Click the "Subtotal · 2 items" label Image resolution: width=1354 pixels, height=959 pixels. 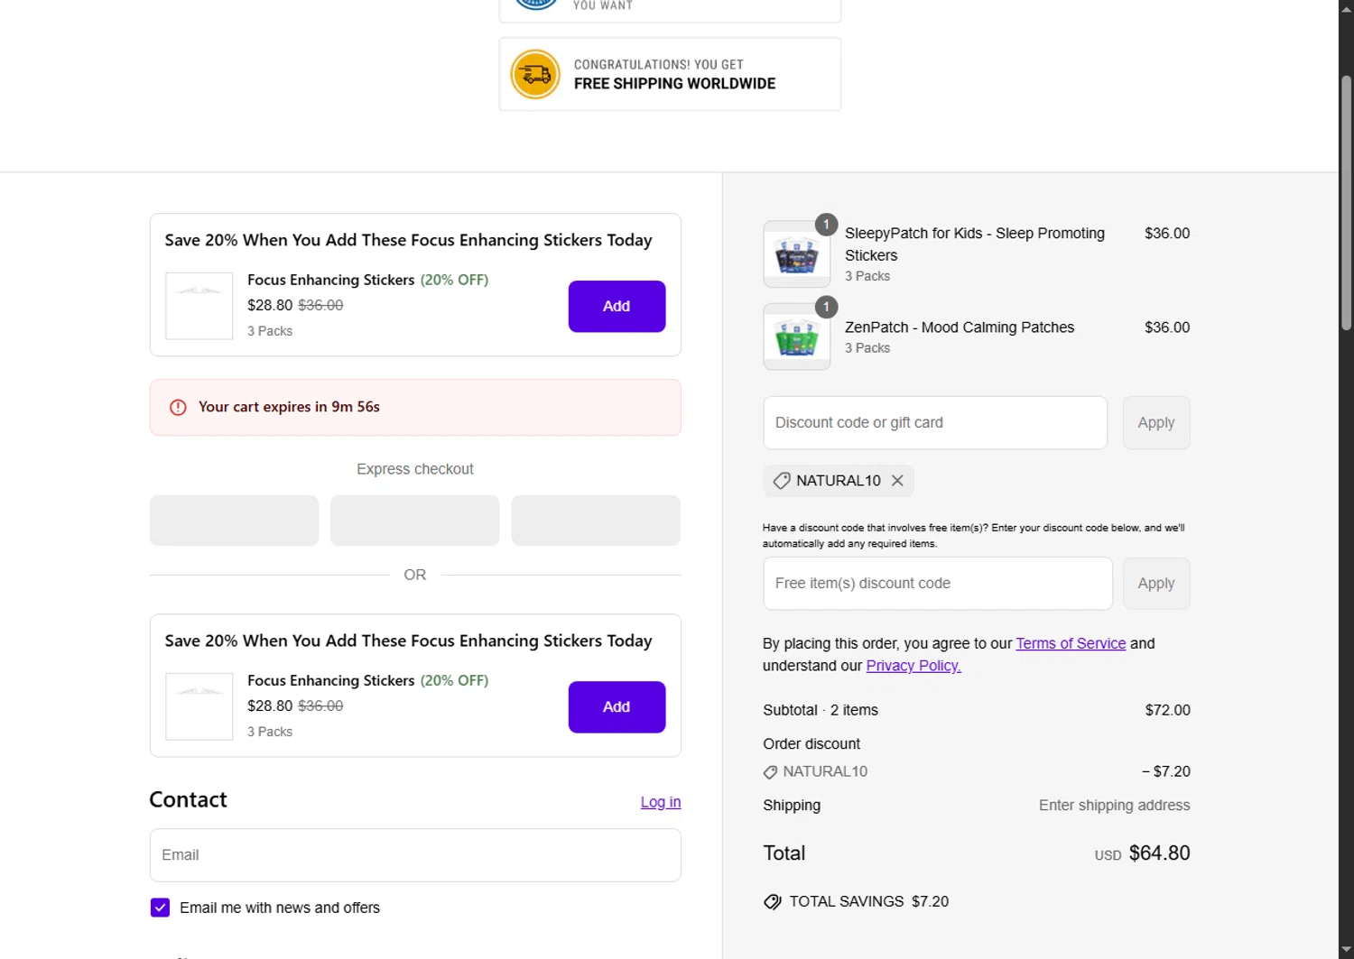point(821,710)
